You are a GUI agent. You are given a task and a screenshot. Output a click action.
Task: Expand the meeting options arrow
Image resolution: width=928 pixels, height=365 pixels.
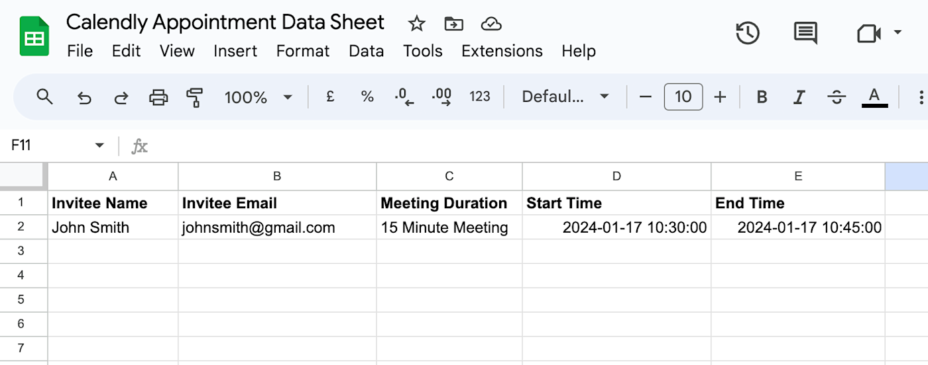(x=898, y=32)
